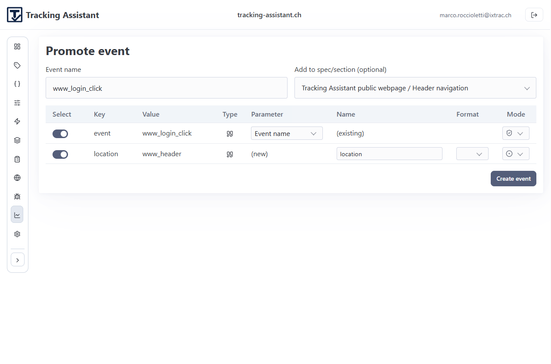
Task: Open the curly braces icon in sidebar
Action: coord(17,84)
